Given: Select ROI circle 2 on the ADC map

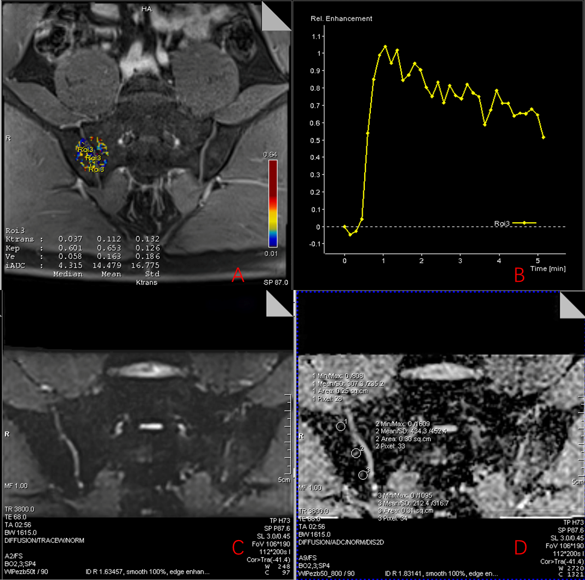Looking at the screenshot, I should tap(356, 453).
